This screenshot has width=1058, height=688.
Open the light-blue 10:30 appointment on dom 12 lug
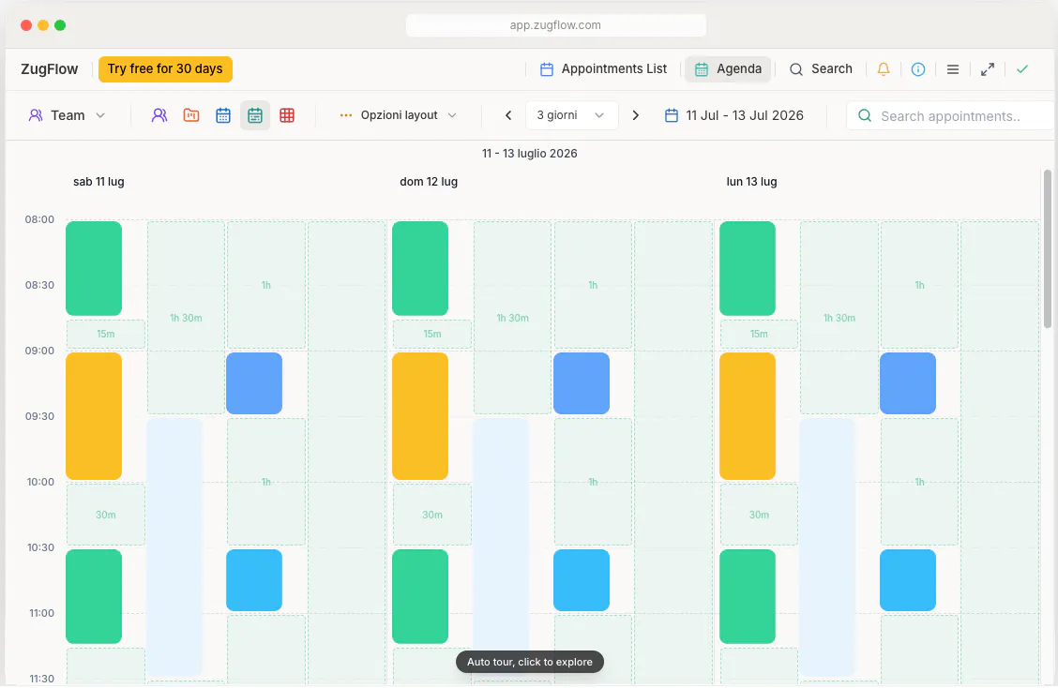582,580
